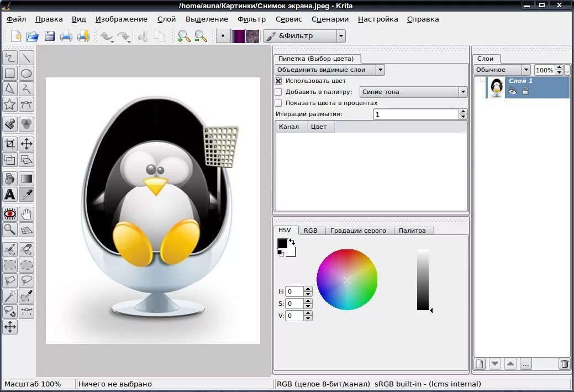This screenshot has width=574, height=392.
Task: Switch to the RGB color tab
Action: point(310,231)
